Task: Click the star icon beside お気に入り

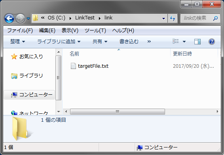Action: (14, 57)
